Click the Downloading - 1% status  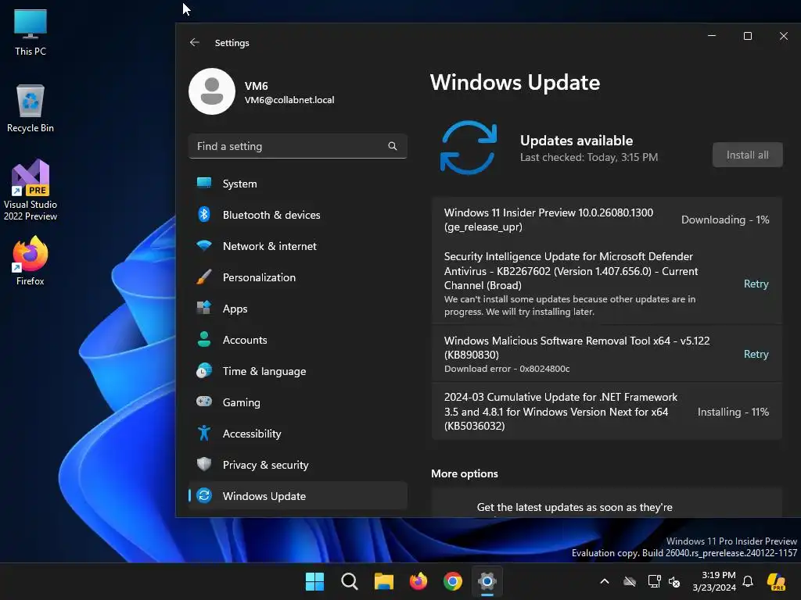point(725,220)
